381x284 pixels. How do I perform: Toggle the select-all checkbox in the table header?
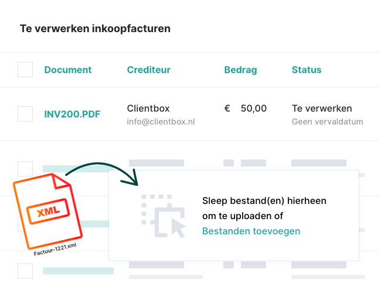[x=25, y=70]
